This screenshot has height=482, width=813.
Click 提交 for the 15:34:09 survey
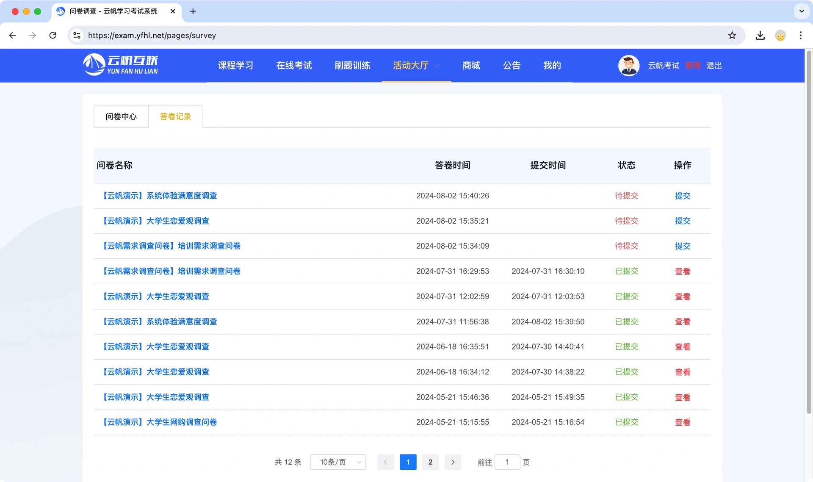[683, 246]
